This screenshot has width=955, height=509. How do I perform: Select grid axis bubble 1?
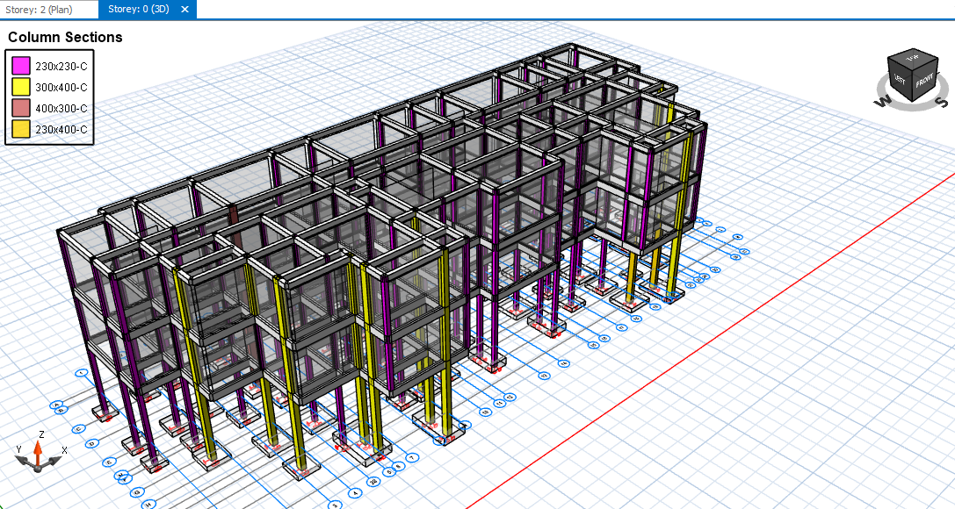(82, 373)
